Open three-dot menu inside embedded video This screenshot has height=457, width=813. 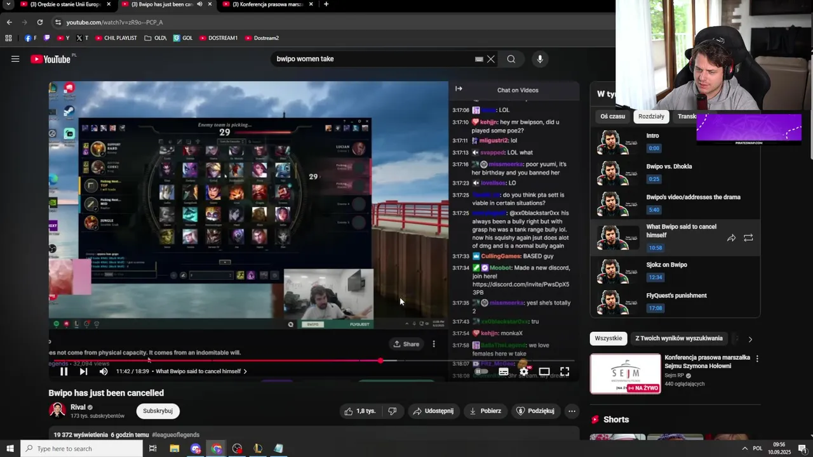(x=434, y=344)
